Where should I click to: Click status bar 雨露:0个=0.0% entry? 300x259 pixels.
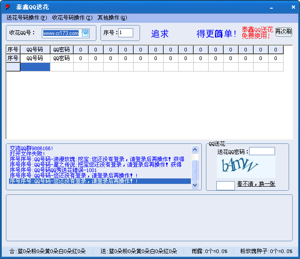(210, 251)
